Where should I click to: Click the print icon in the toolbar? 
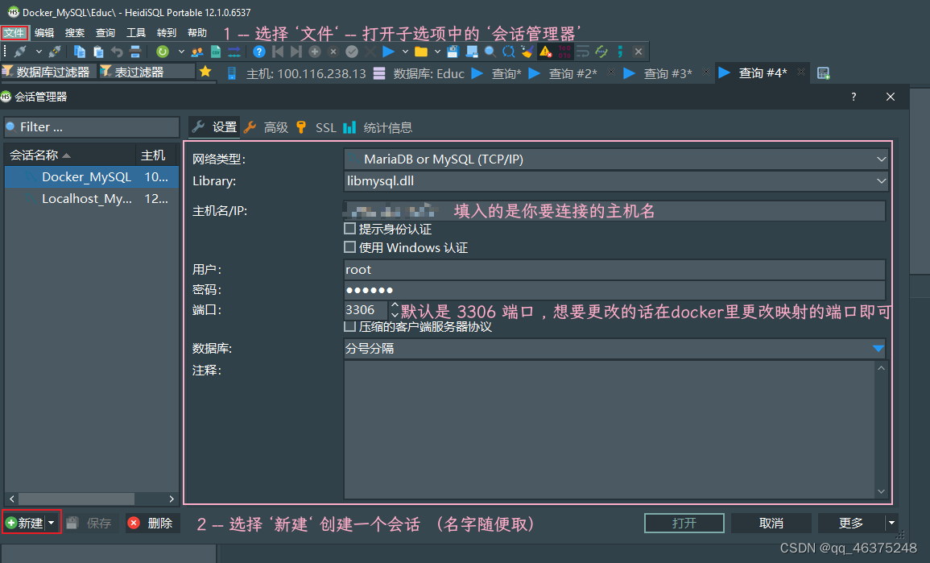tap(135, 52)
